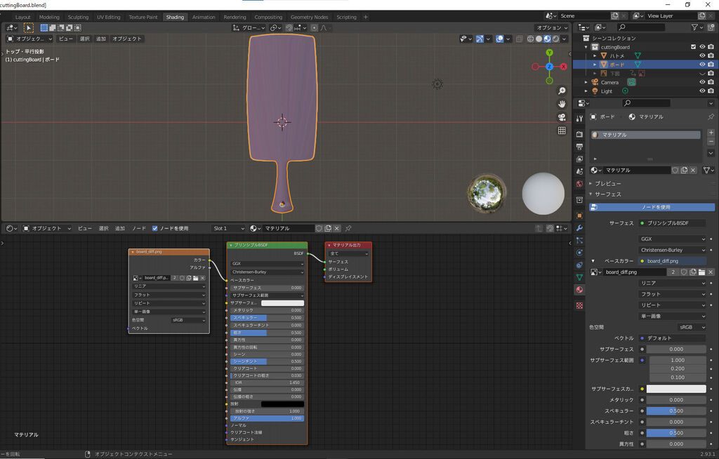This screenshot has height=459, width=719.
Task: Switch to the Geometry Nodes workspace tab
Action: (309, 17)
